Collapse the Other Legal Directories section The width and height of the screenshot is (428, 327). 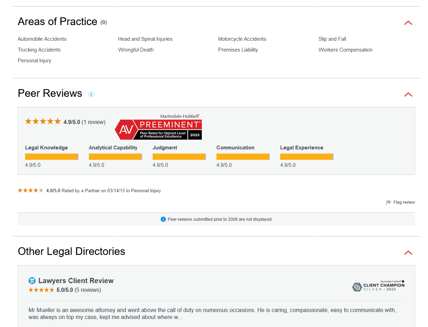[x=408, y=253]
